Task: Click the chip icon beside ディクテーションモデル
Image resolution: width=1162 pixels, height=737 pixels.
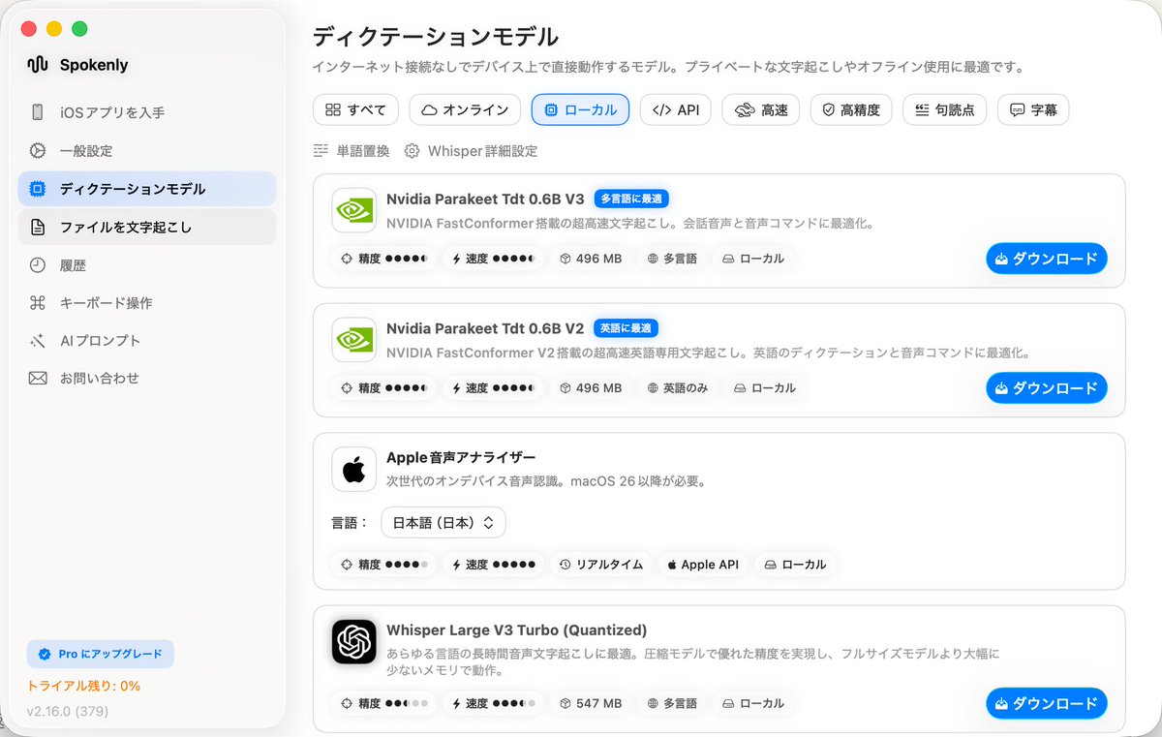Action: 38,189
